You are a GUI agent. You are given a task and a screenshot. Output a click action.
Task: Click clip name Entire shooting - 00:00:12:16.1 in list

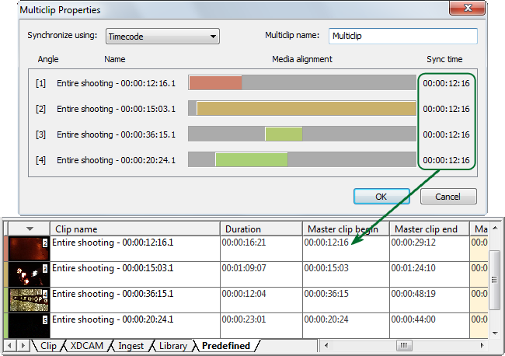pos(113,243)
